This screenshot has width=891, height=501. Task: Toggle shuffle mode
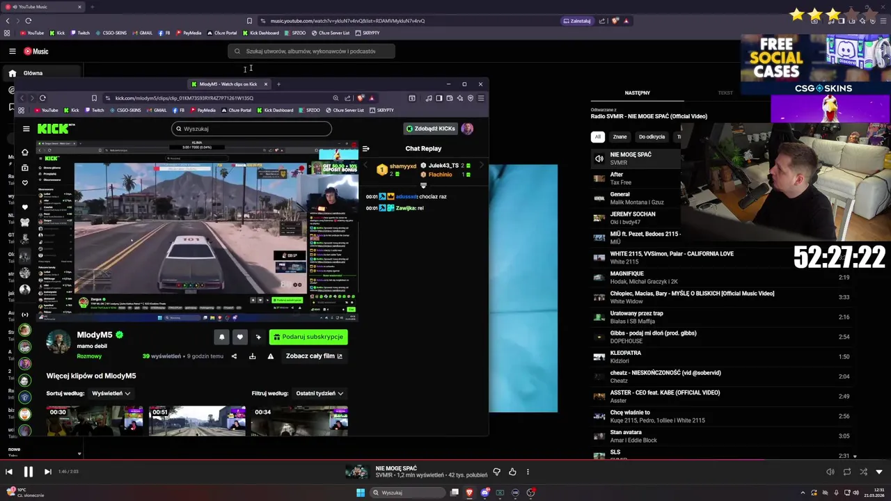[x=863, y=472]
